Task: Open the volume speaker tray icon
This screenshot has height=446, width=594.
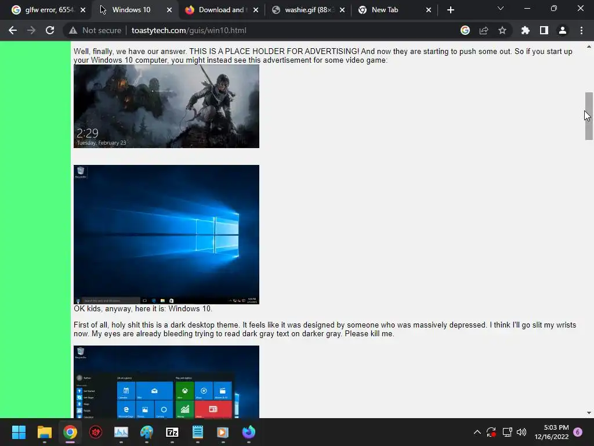Action: click(521, 432)
